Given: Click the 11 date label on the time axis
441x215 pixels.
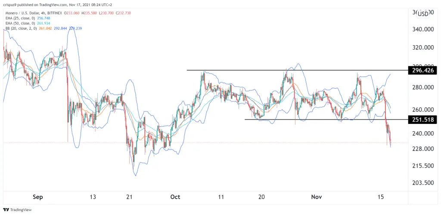Looking at the screenshot, I should point(221,197).
